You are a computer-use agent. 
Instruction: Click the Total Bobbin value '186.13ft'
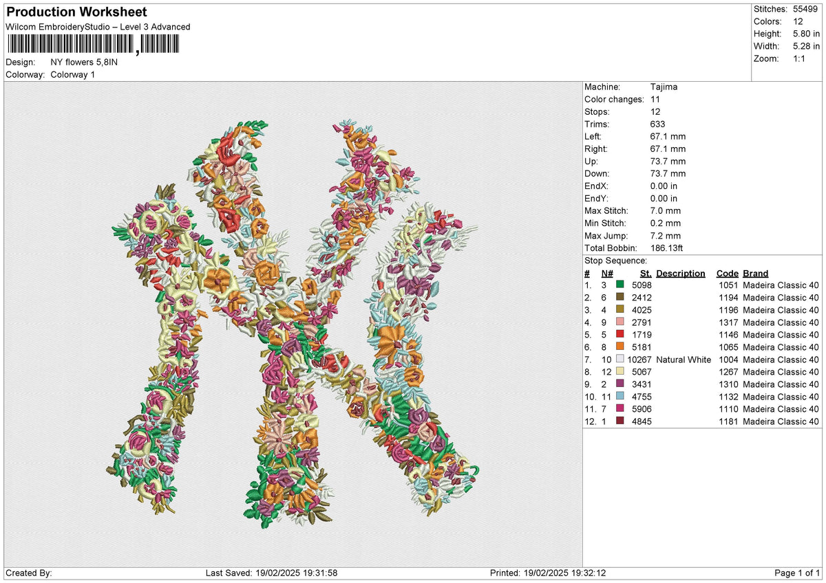[x=666, y=247]
